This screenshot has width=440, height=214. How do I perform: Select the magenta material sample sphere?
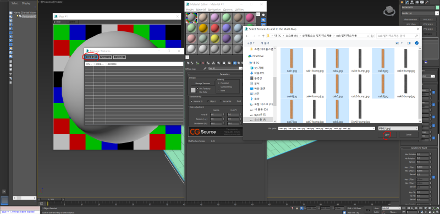(x=250, y=18)
